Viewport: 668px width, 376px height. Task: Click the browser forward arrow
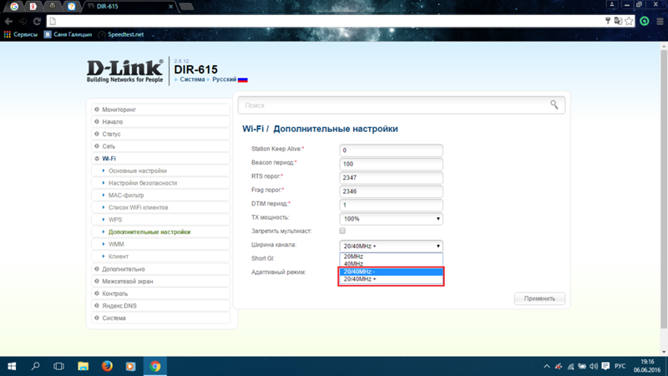(23, 22)
